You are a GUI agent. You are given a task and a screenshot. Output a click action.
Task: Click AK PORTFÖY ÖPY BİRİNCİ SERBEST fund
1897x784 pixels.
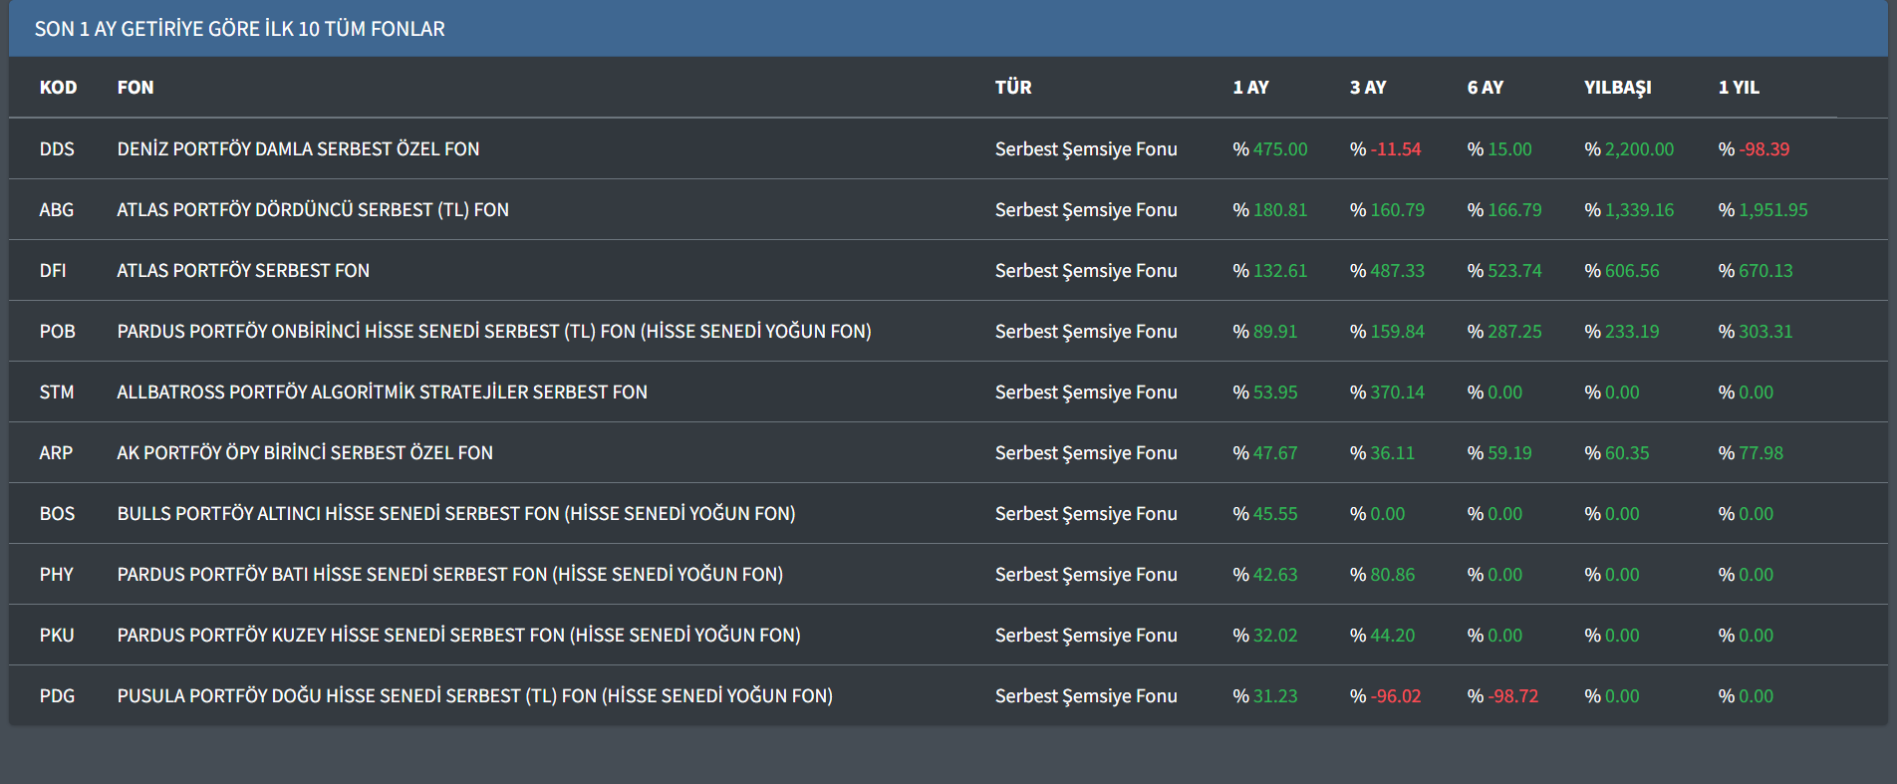pyautogui.click(x=305, y=453)
